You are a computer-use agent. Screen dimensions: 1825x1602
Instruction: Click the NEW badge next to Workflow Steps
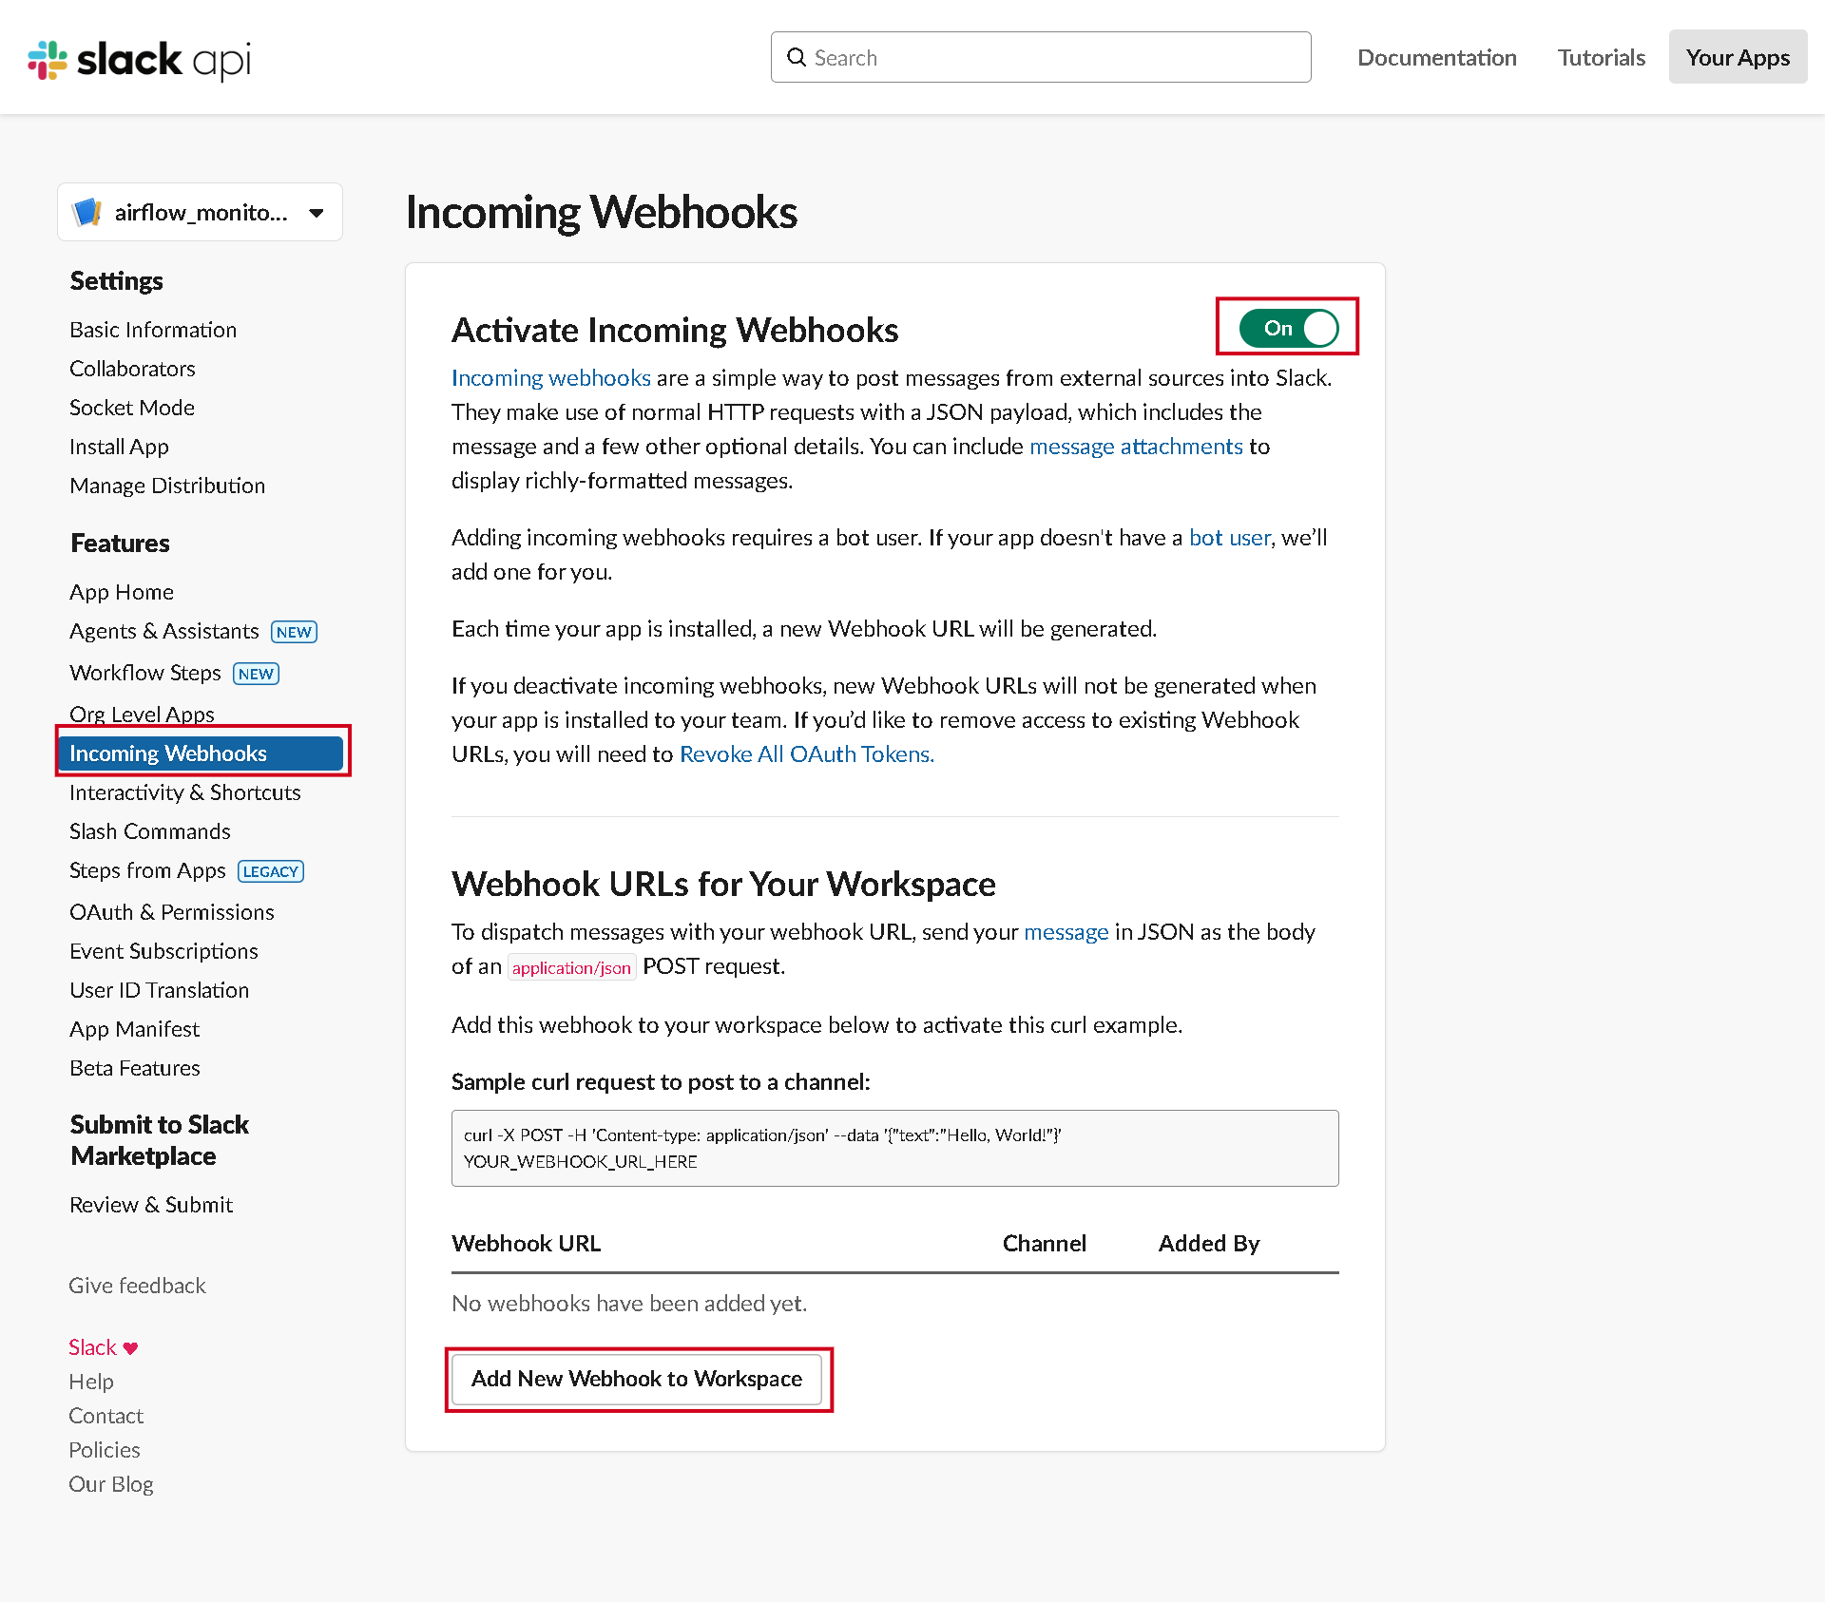[256, 674]
